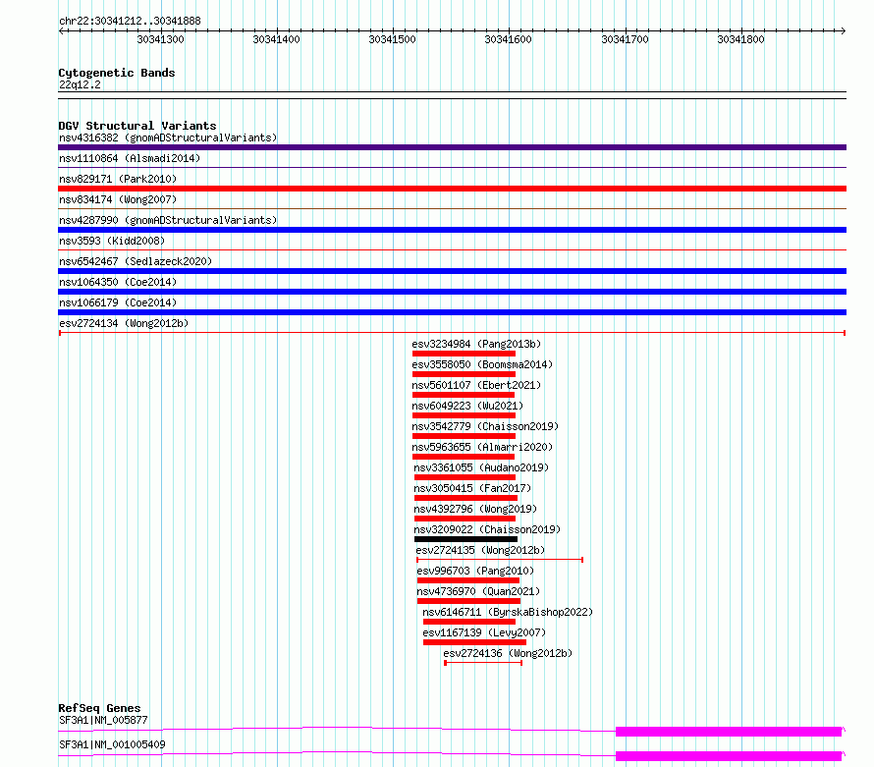Select the nsv1110864 (Alsmadi2014) variant label
Screen dimensions: 874x767
coord(130,158)
